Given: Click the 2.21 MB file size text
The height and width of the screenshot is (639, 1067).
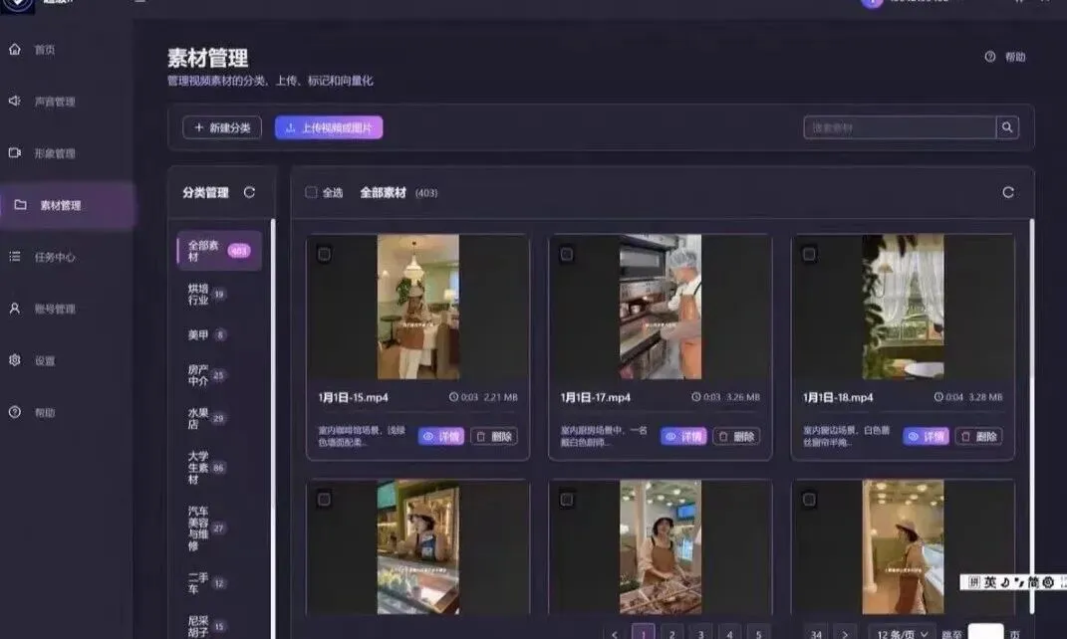Looking at the screenshot, I should pyautogui.click(x=501, y=397).
